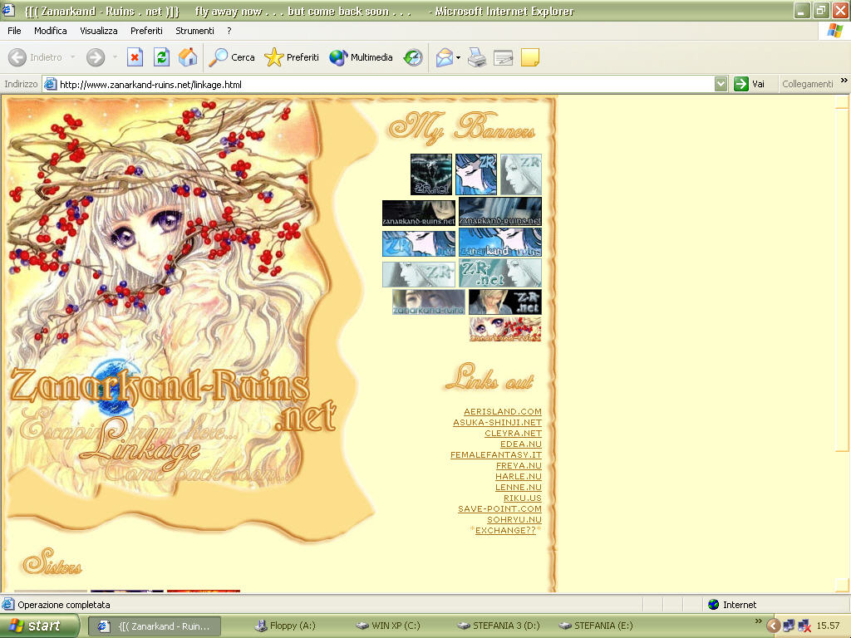Image resolution: width=851 pixels, height=638 pixels.
Task: Click the blue-haired ZR square banner
Action: click(x=476, y=174)
